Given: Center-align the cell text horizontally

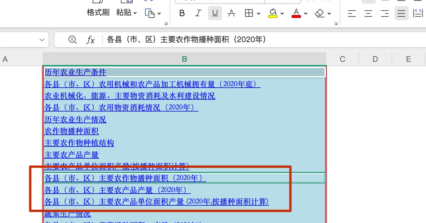Looking at the screenshot, I should pos(368,13).
